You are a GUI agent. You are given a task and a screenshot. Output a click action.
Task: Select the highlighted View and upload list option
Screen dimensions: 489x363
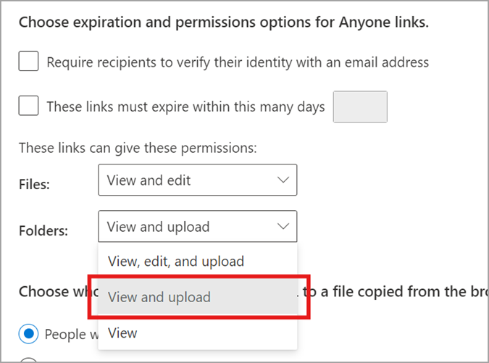pyautogui.click(x=197, y=297)
